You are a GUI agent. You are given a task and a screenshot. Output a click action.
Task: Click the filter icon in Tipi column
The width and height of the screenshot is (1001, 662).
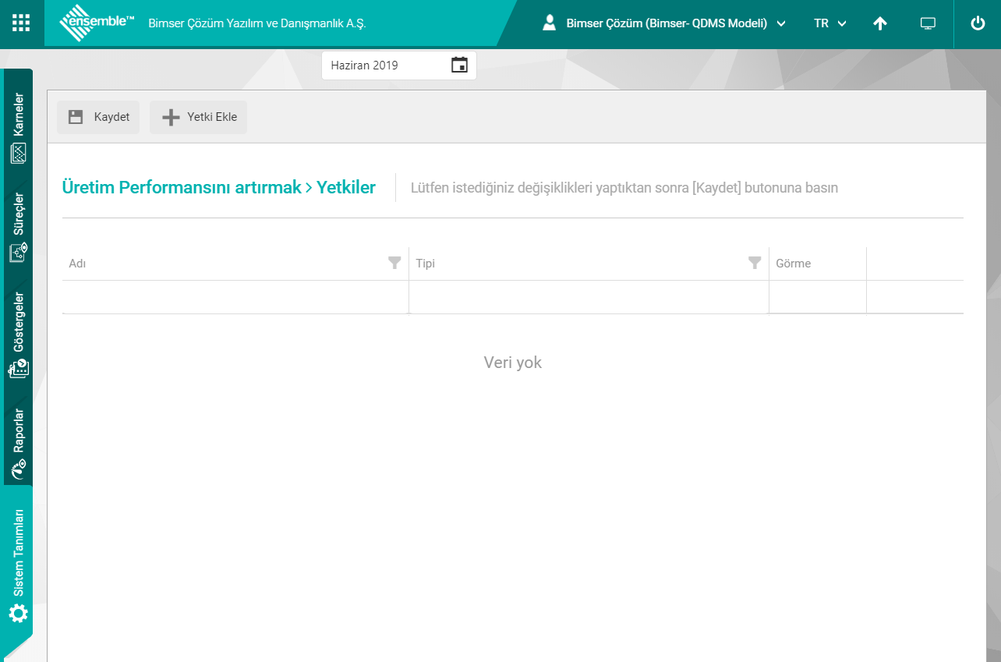coord(755,263)
